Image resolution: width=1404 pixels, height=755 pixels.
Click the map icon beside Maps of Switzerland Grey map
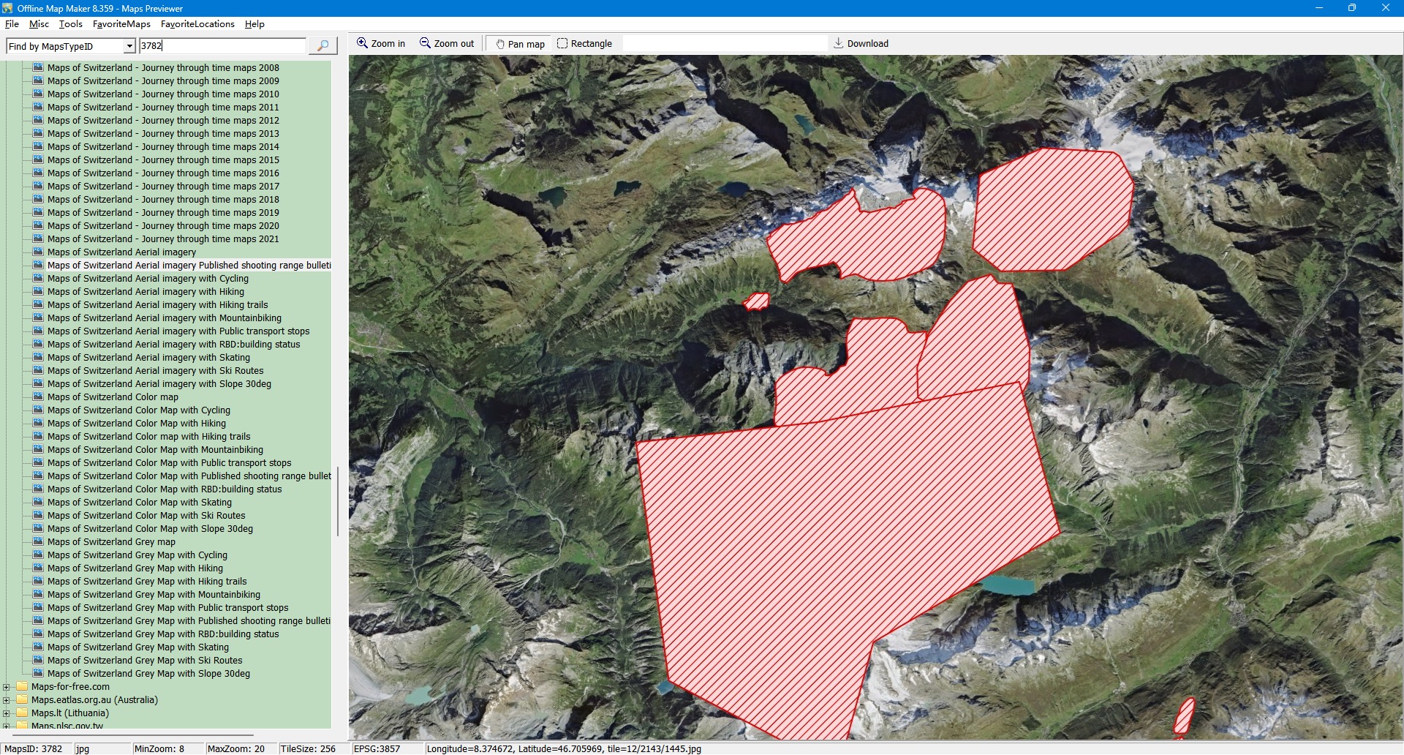click(x=38, y=542)
